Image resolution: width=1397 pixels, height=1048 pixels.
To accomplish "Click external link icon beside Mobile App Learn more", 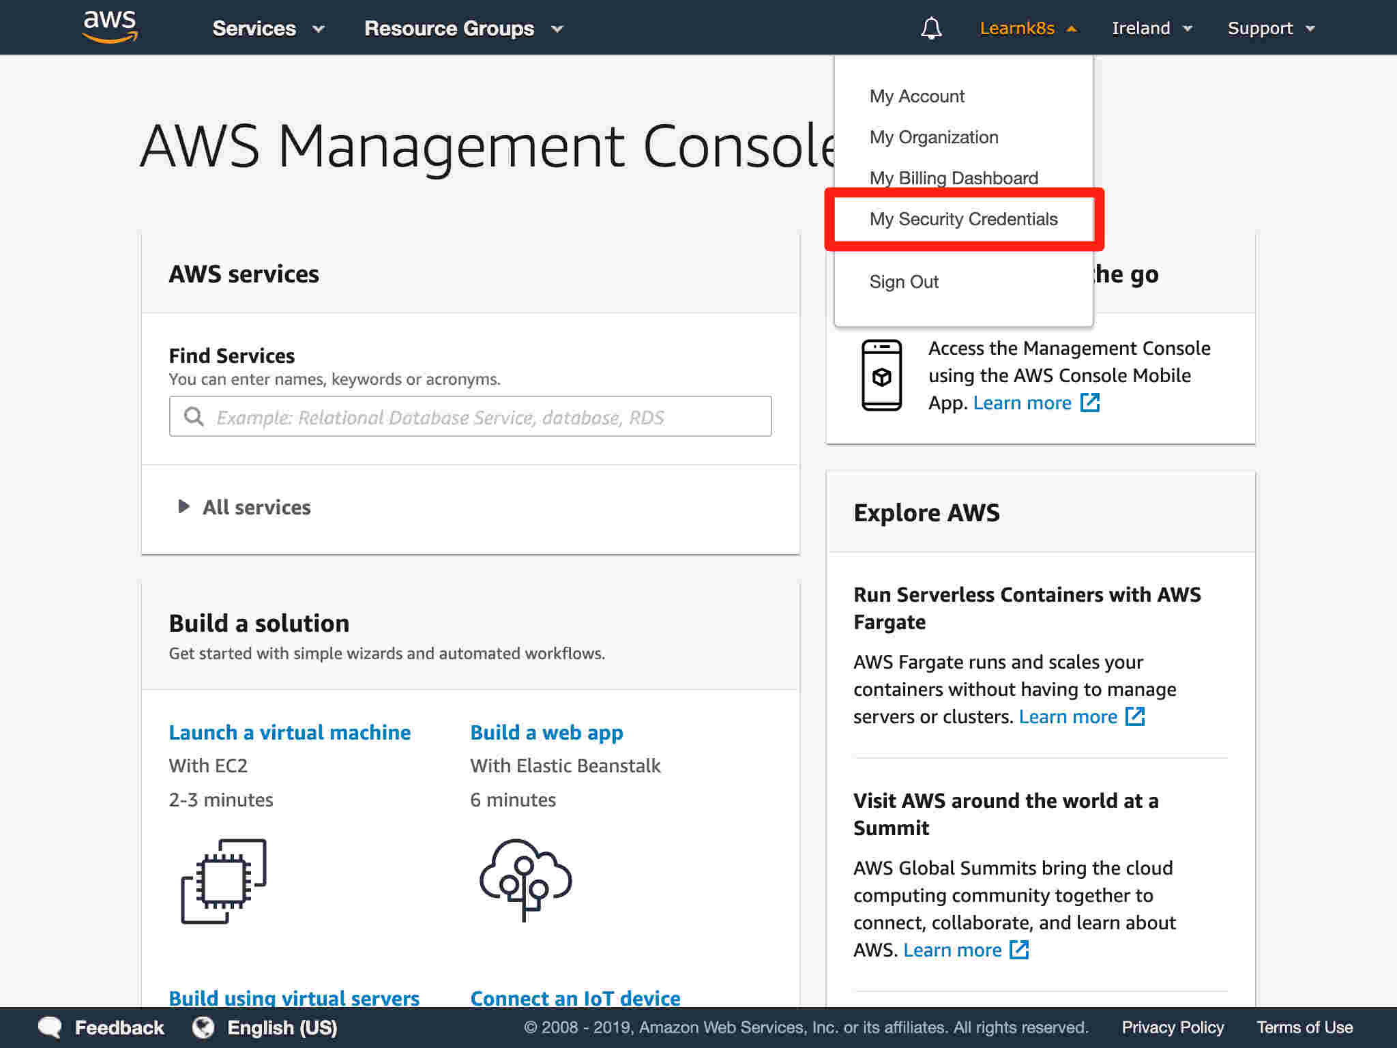I will [1090, 403].
